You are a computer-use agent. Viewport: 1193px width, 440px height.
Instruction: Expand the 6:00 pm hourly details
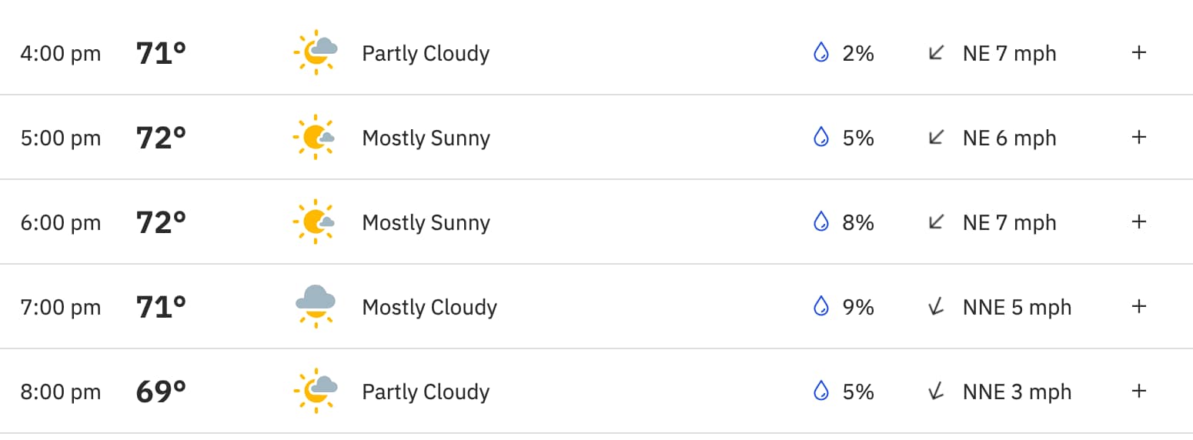(1139, 222)
